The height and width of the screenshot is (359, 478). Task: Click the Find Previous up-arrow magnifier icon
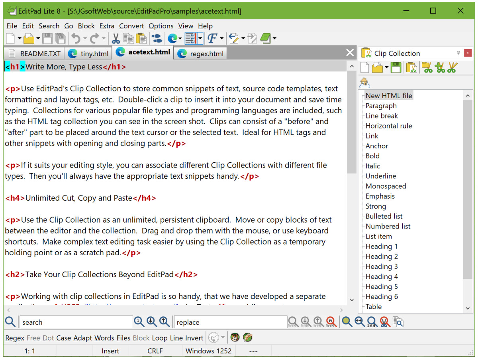click(164, 322)
